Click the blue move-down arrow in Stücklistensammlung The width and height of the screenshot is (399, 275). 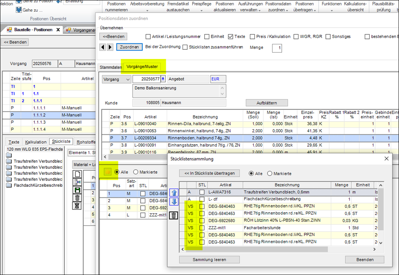(x=175, y=201)
